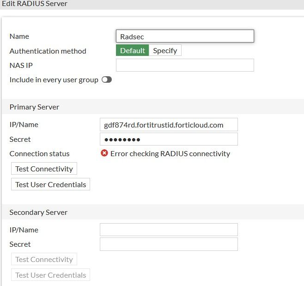Click the Error checking RADIUS connectivity message
This screenshot has height=286, width=304.
[x=170, y=153]
